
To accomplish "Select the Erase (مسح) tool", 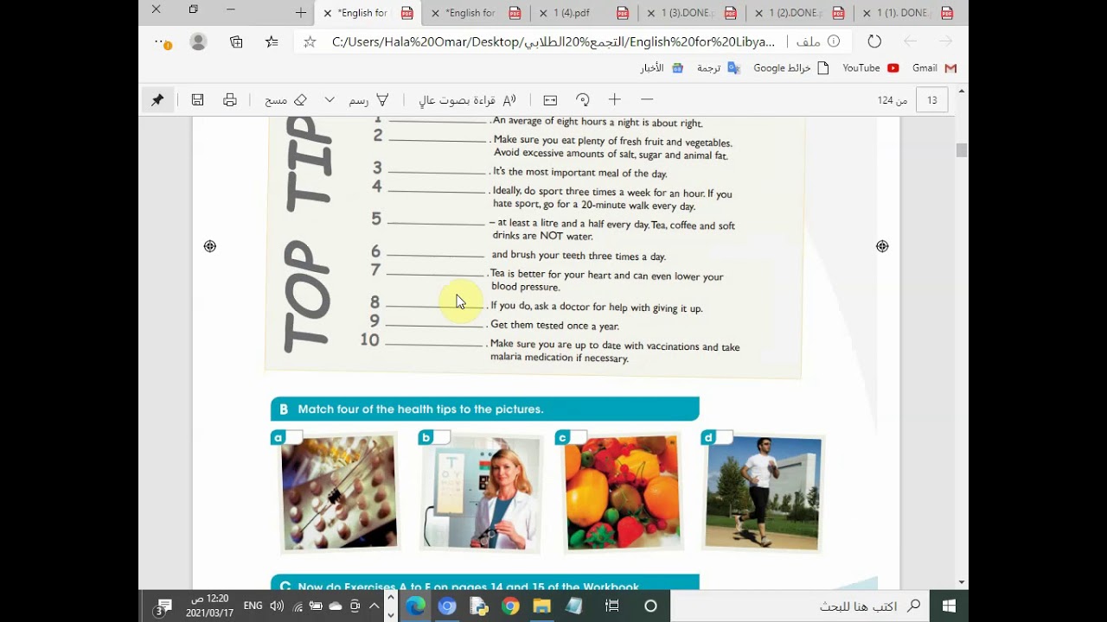I will point(286,100).
